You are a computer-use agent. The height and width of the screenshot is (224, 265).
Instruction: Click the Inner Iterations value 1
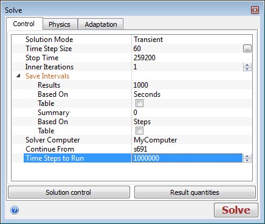135,67
